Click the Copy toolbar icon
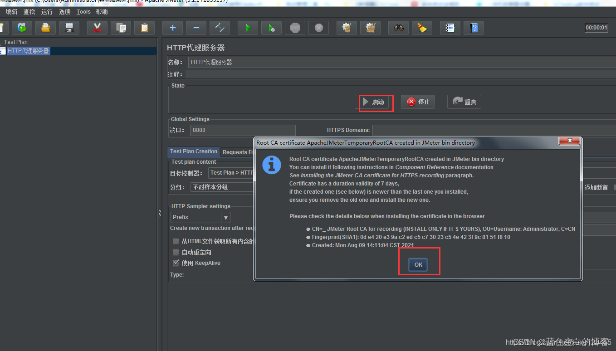Image resolution: width=616 pixels, height=351 pixels. (121, 28)
